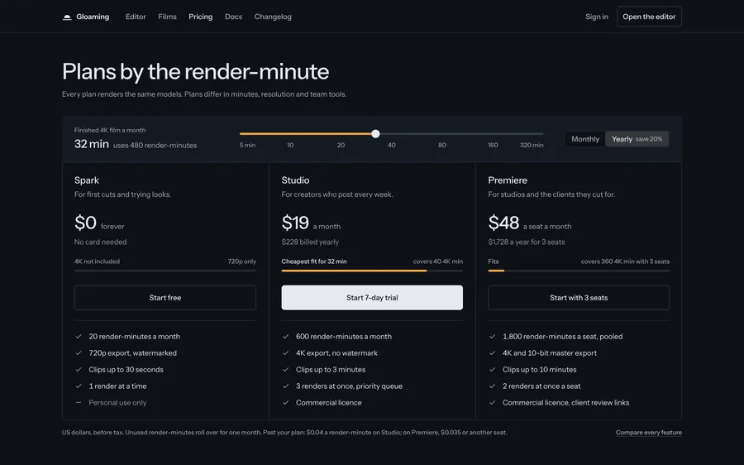744x465 pixels.
Task: Choose Start free on Spark plan
Action: click(165, 298)
